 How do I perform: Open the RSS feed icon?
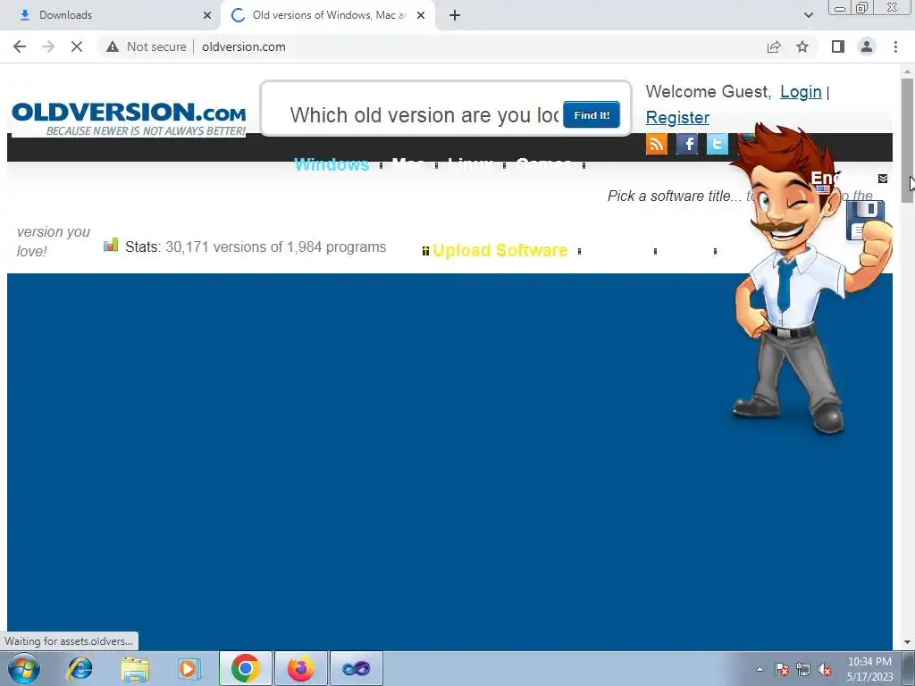657,144
